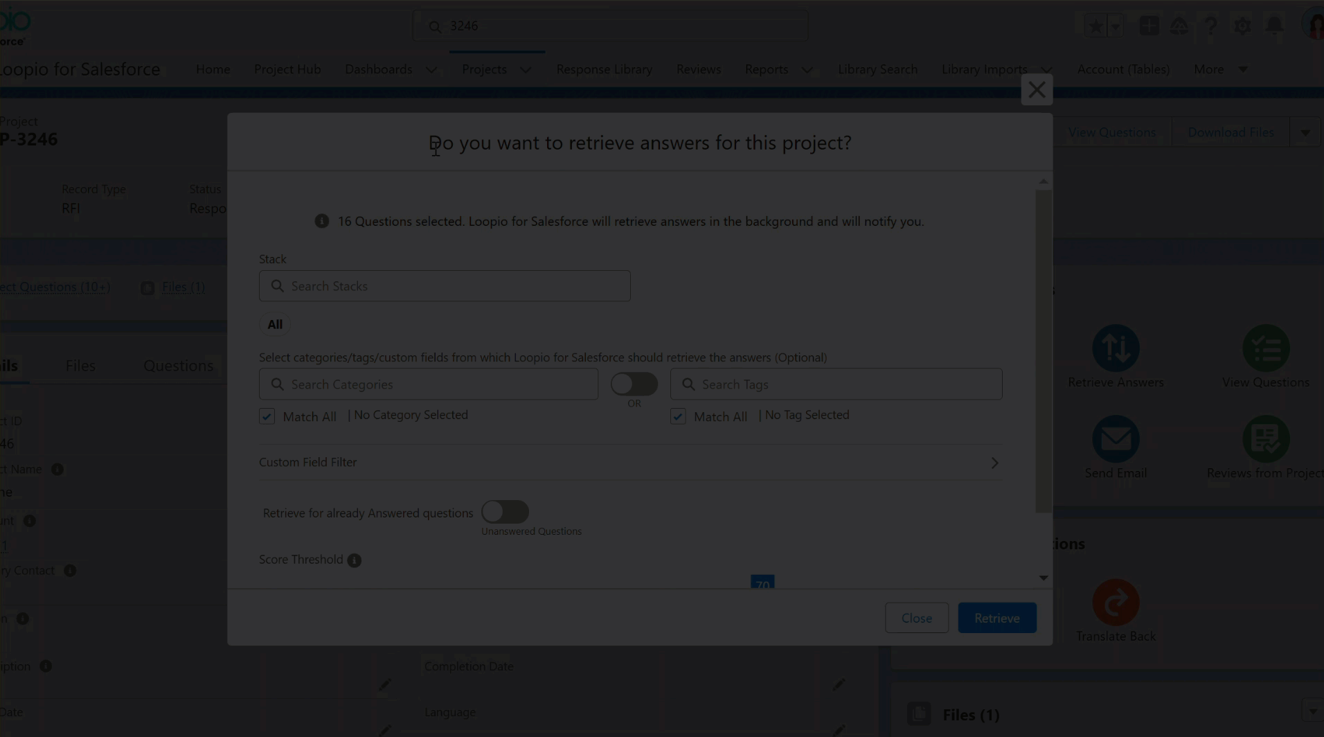Click the View Questions button in page header

(x=1111, y=132)
